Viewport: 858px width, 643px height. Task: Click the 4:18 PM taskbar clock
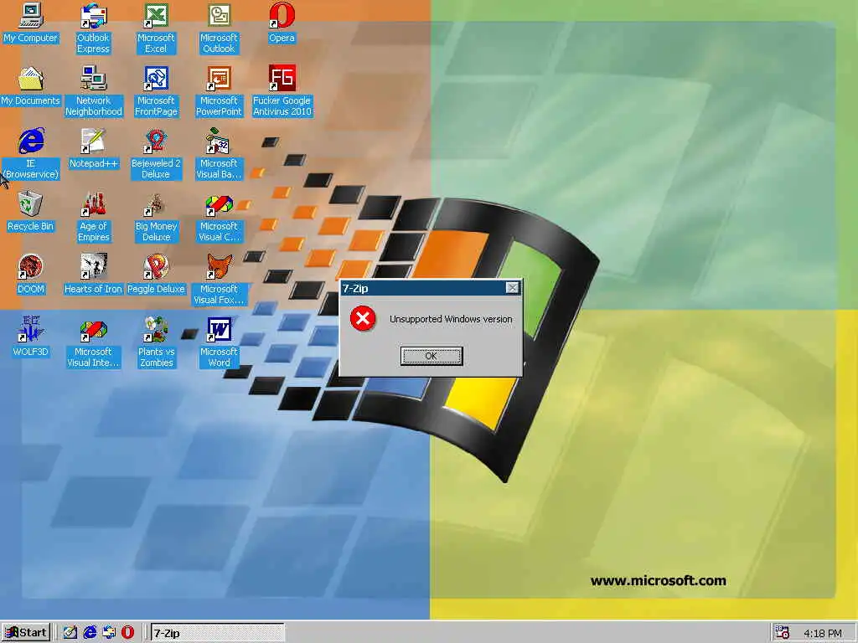click(x=823, y=633)
